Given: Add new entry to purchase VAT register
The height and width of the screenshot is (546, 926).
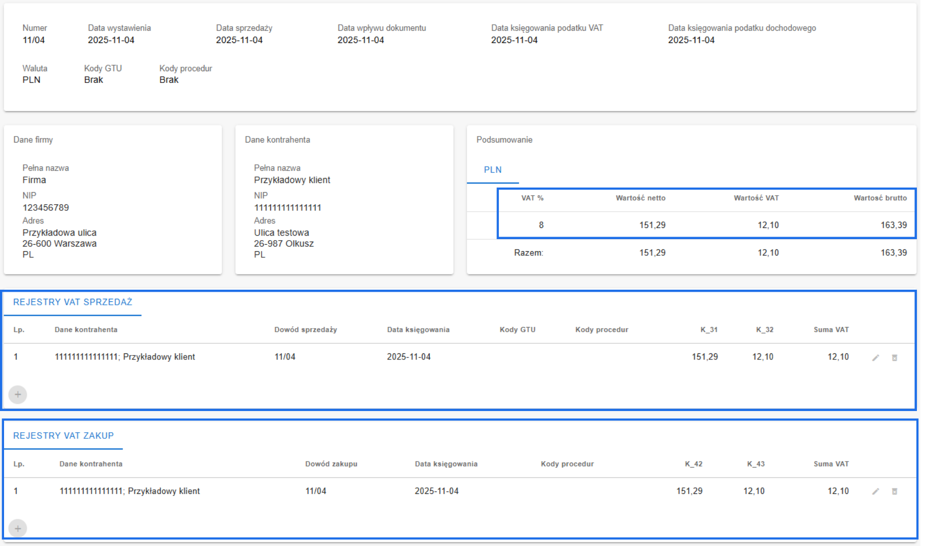Looking at the screenshot, I should point(18,528).
